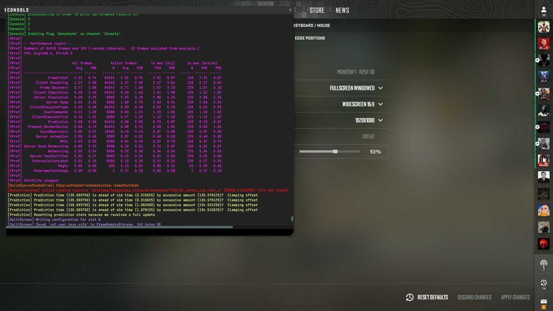Click the red ResourceSystem failed loading error line

point(148,190)
